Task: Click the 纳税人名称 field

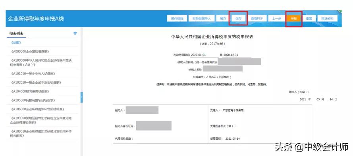Action: (x=223, y=69)
